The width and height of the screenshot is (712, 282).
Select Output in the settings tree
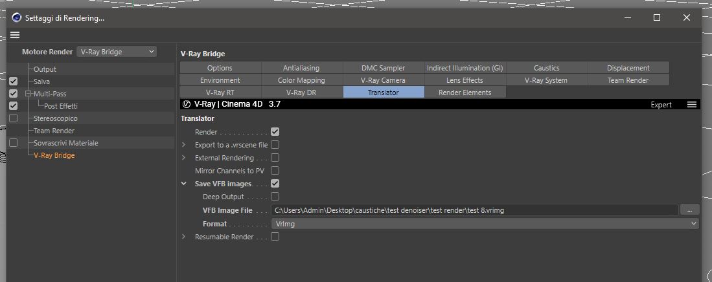45,69
